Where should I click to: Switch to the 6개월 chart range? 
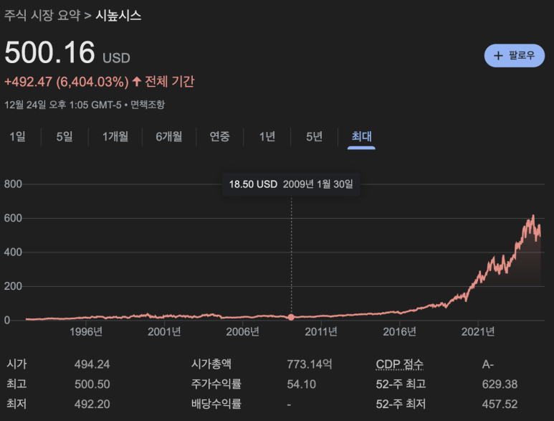pyautogui.click(x=169, y=136)
